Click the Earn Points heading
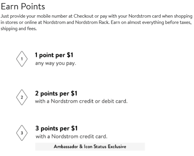 (x=23, y=6)
